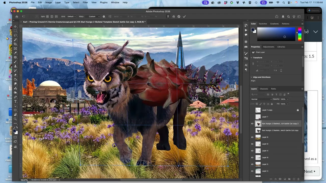
Task: Split the warp crosswise
Action: (x=47, y=17)
